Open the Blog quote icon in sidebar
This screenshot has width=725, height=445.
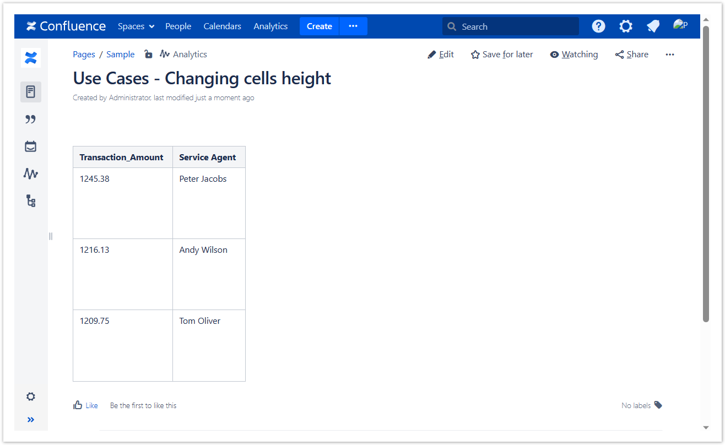(x=31, y=120)
